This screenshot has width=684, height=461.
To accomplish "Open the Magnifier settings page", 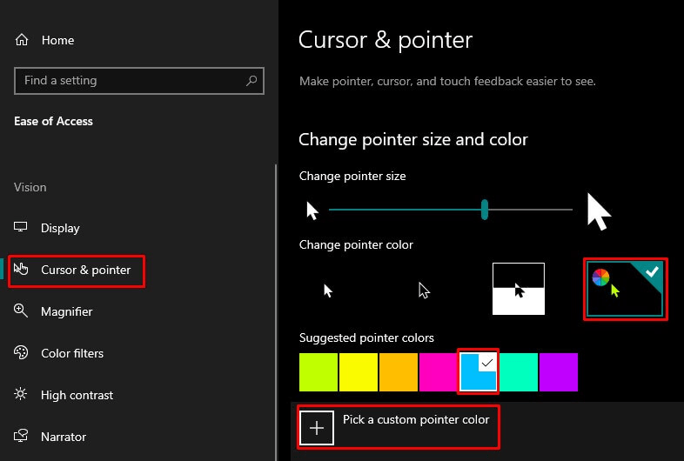I will pos(66,311).
